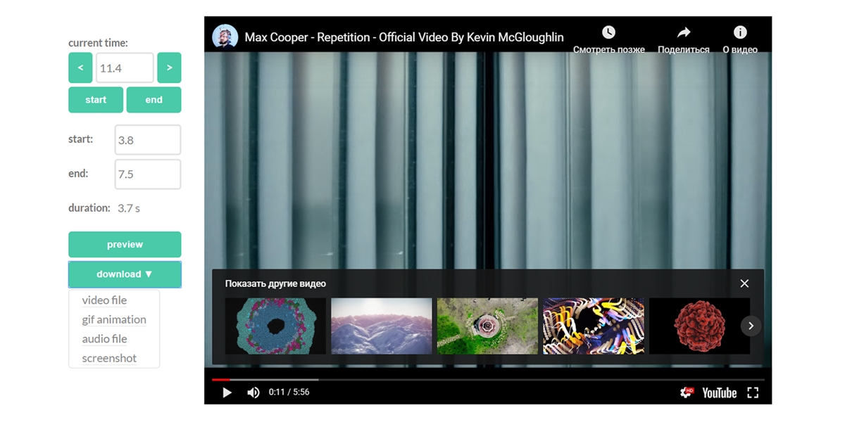Click the duration value 3.7 s
The image size is (845, 422).
tap(129, 208)
